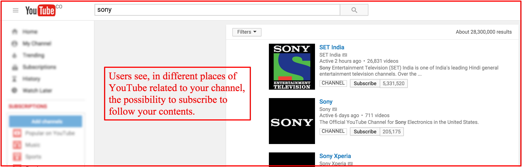Click the black SONY logo thumbnail

[x=292, y=121]
